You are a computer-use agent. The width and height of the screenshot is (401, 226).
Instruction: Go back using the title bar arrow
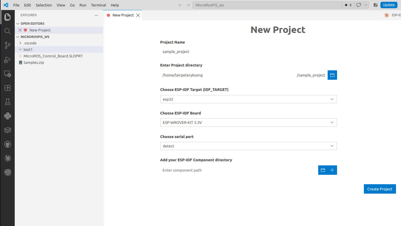pyautogui.click(x=180, y=5)
